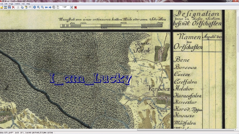
Task: Go to next image with right arrow
Action: pos(50,7)
